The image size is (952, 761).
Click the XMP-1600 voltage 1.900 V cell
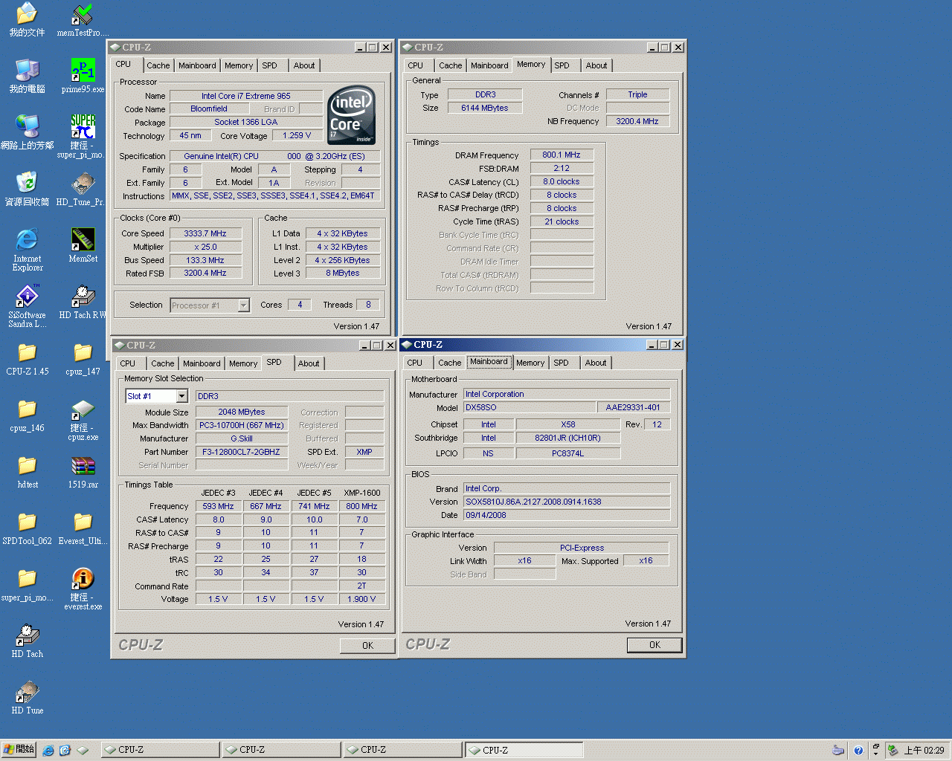click(x=361, y=599)
